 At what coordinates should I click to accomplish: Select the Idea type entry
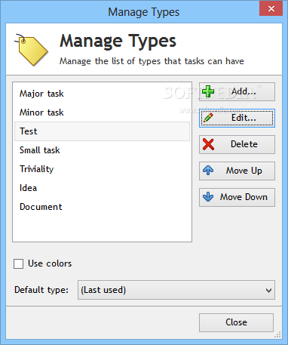pyautogui.click(x=102, y=188)
